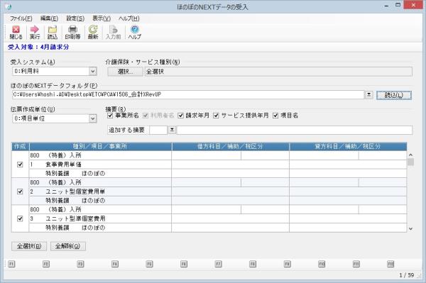Click the 全選択(B) button
This screenshot has height=283, width=426.
(x=29, y=246)
